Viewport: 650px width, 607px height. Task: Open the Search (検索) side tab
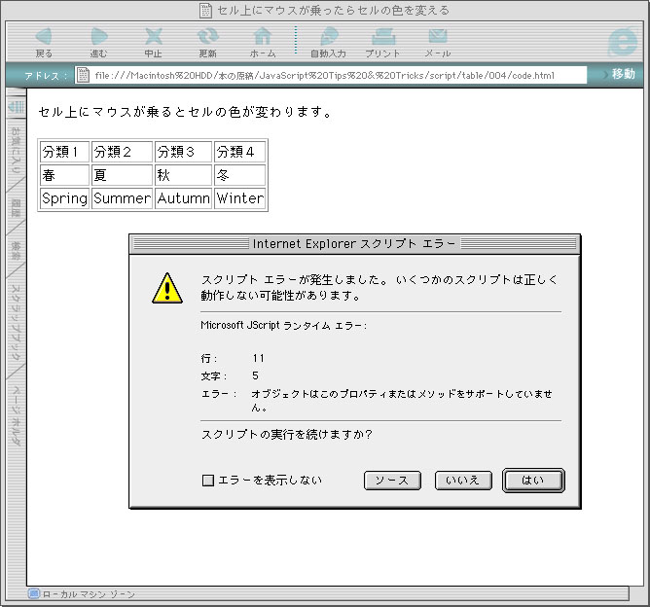tap(16, 251)
